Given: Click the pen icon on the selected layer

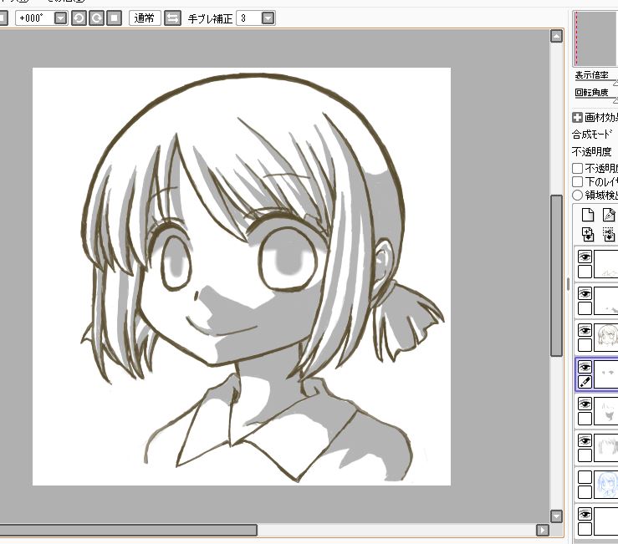Looking at the screenshot, I should click(585, 382).
